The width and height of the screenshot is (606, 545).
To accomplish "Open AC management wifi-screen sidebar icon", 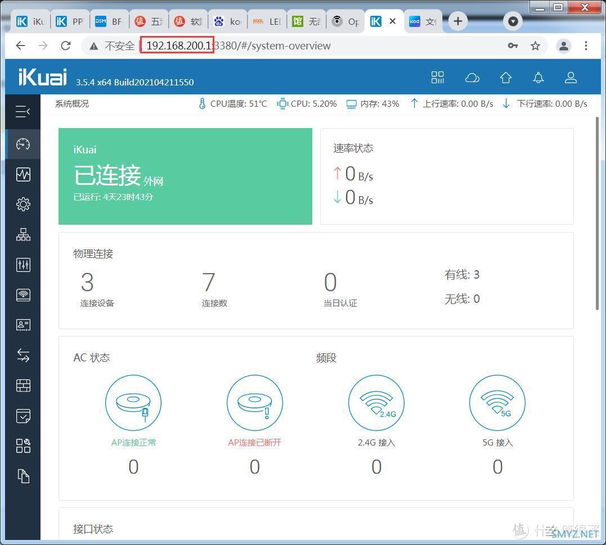I will tap(23, 295).
